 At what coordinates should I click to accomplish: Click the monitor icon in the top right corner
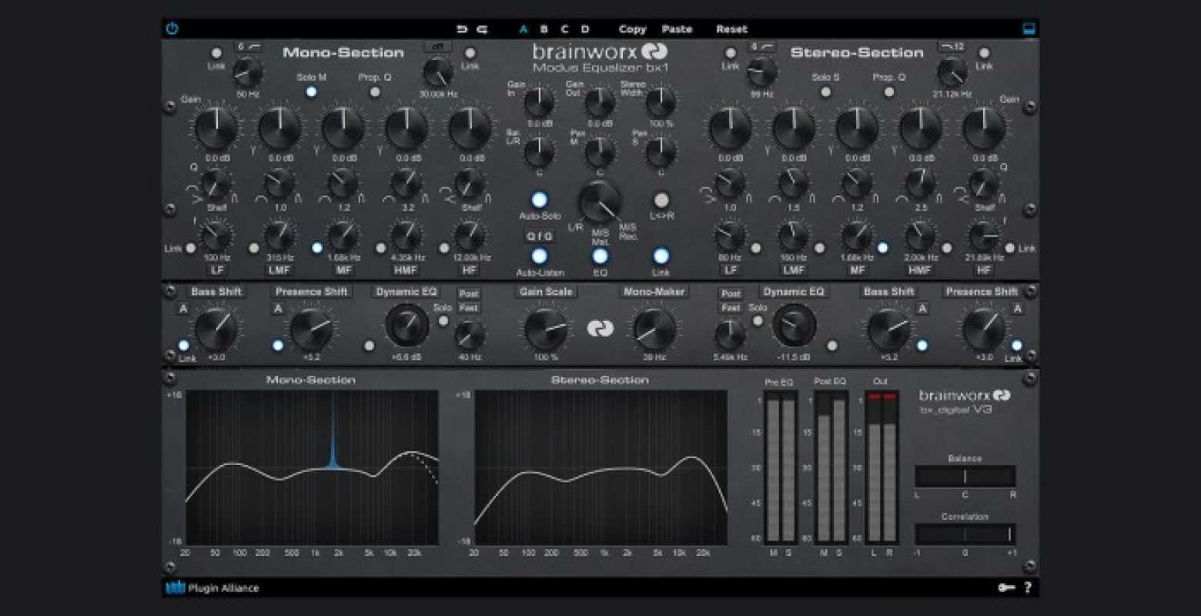1028,28
